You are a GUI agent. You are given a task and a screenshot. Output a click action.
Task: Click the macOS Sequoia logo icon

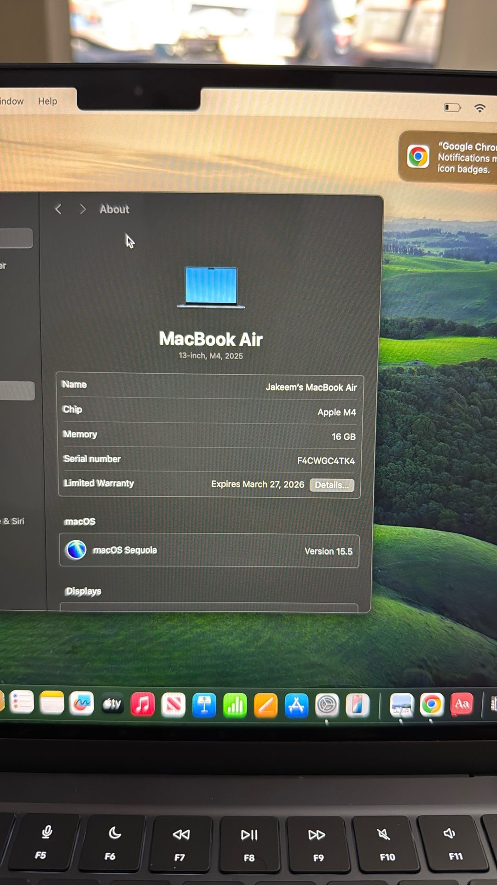click(76, 549)
